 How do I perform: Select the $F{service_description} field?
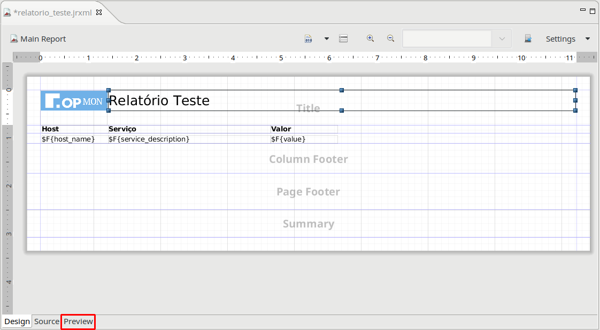click(149, 139)
